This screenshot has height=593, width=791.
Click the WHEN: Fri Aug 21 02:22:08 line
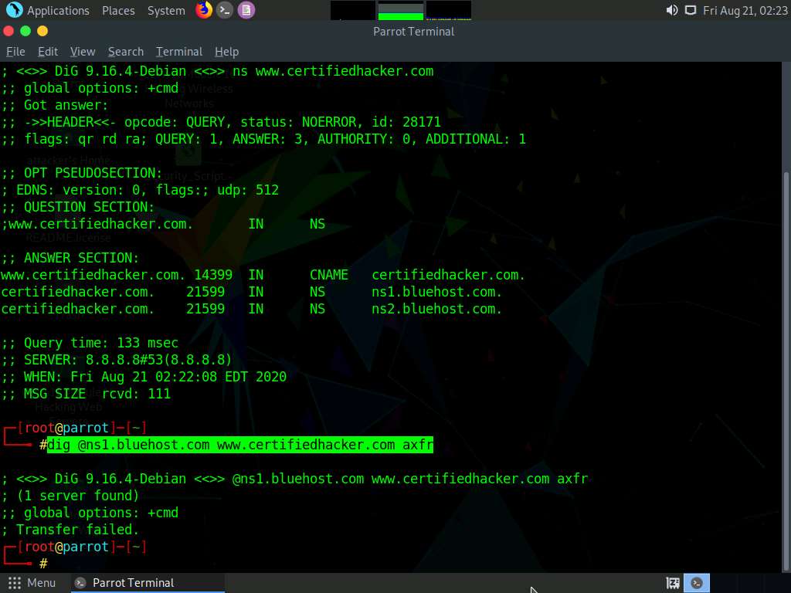pos(144,377)
